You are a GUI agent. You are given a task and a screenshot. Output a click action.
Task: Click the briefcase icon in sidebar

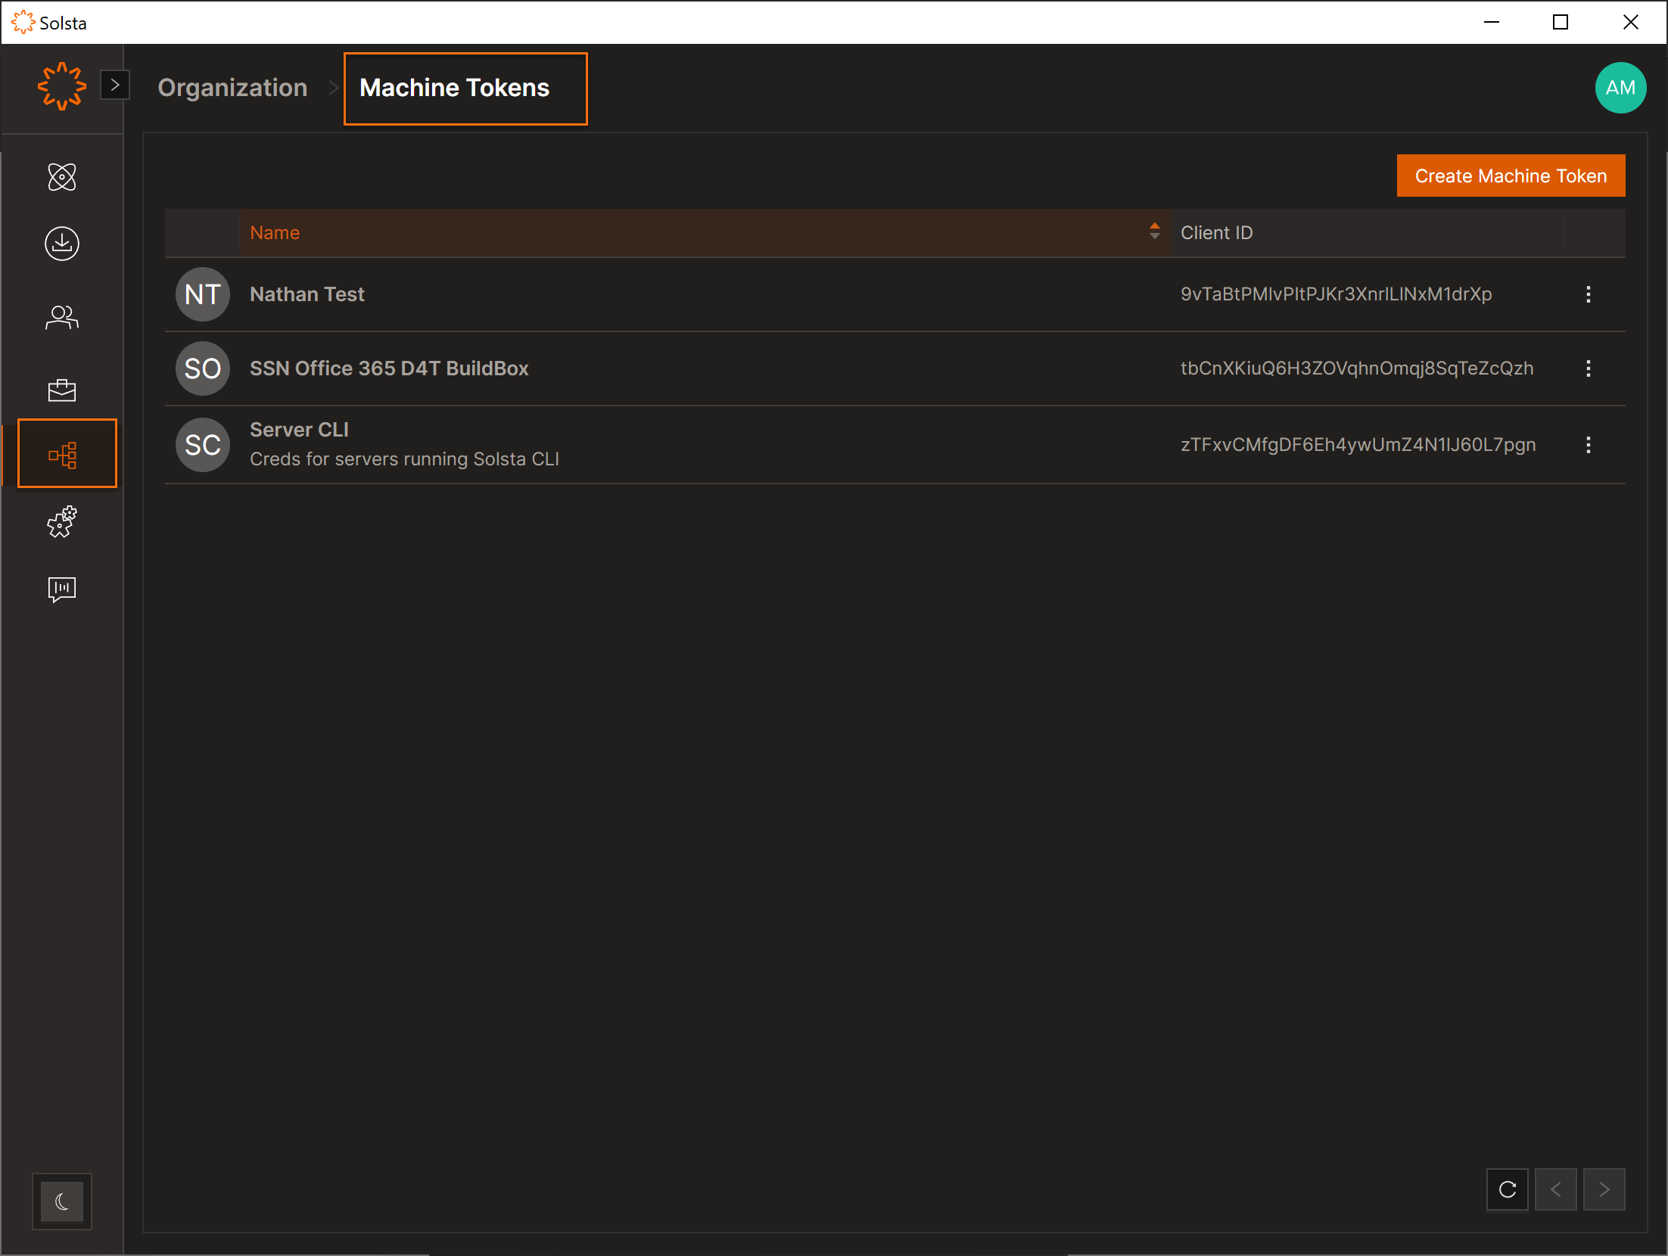(62, 390)
